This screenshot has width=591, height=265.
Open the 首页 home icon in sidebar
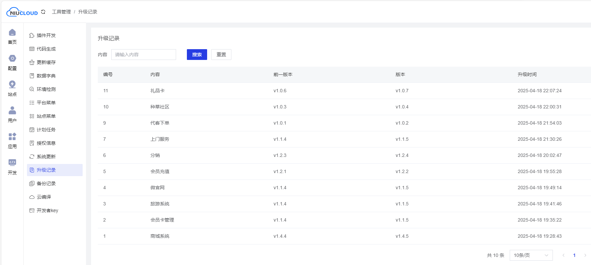(12, 36)
